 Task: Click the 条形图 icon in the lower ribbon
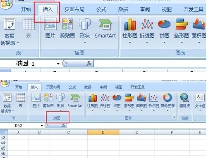(129, 98)
